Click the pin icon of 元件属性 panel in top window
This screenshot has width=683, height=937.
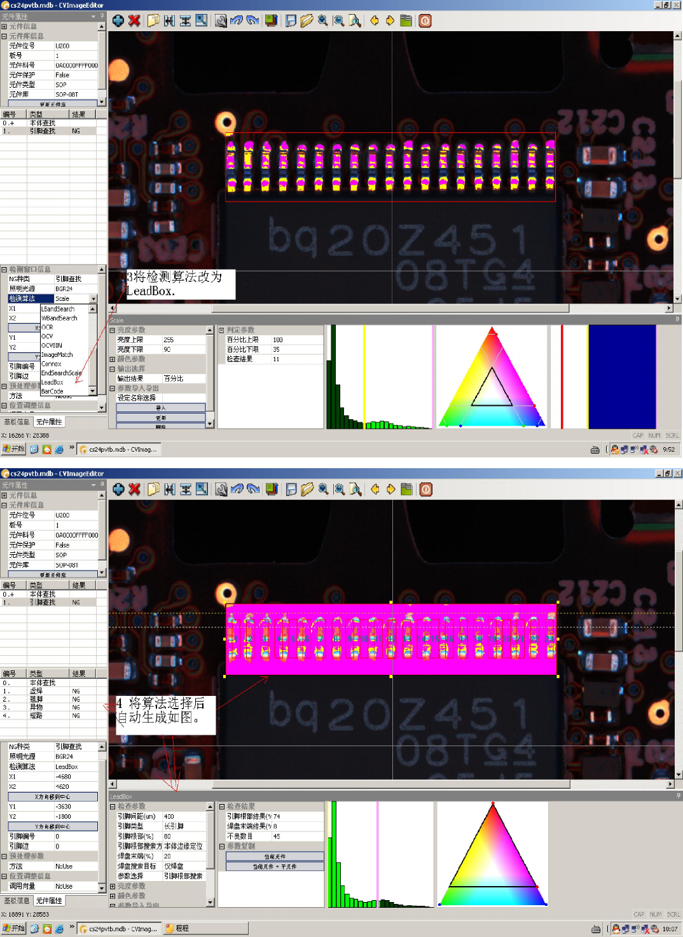coord(102,17)
